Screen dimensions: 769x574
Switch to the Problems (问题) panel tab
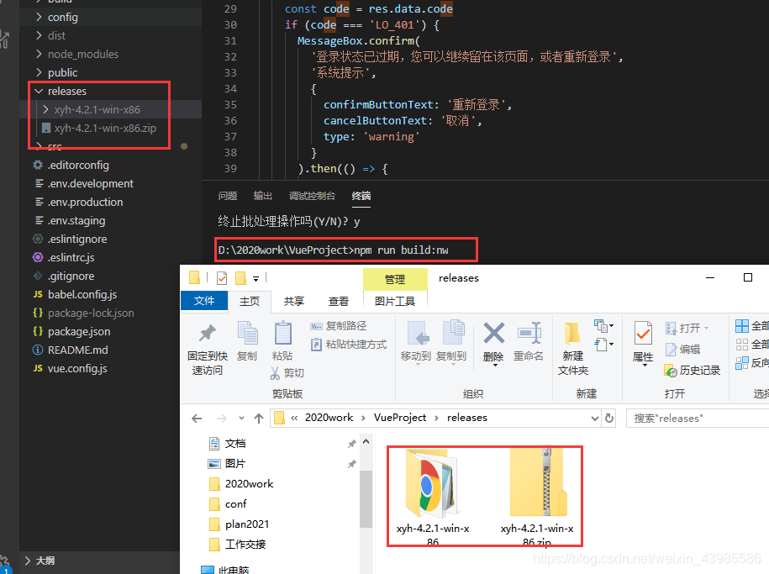point(228,197)
